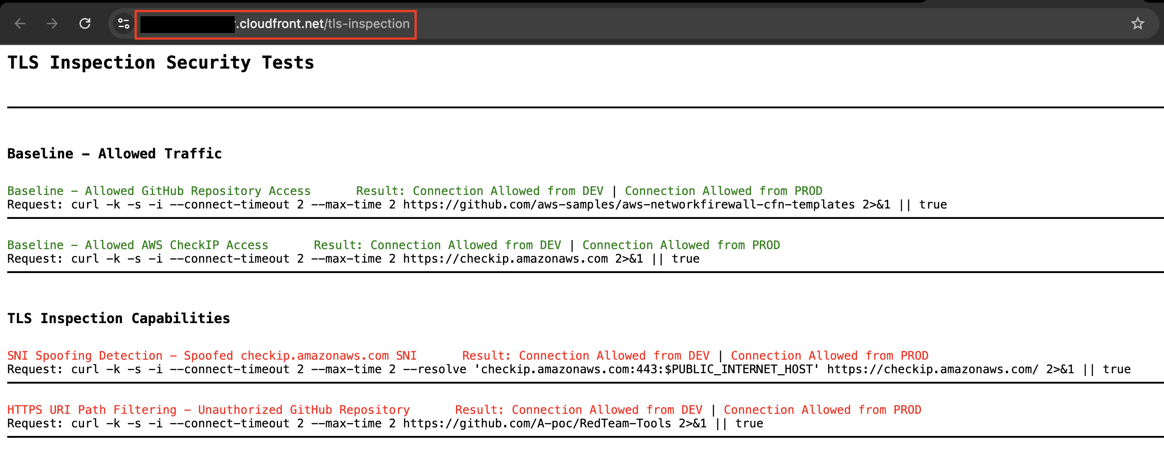1164x454 pixels.
Task: Click the SNI Spoofing Detection test title
Action: [x=211, y=356]
